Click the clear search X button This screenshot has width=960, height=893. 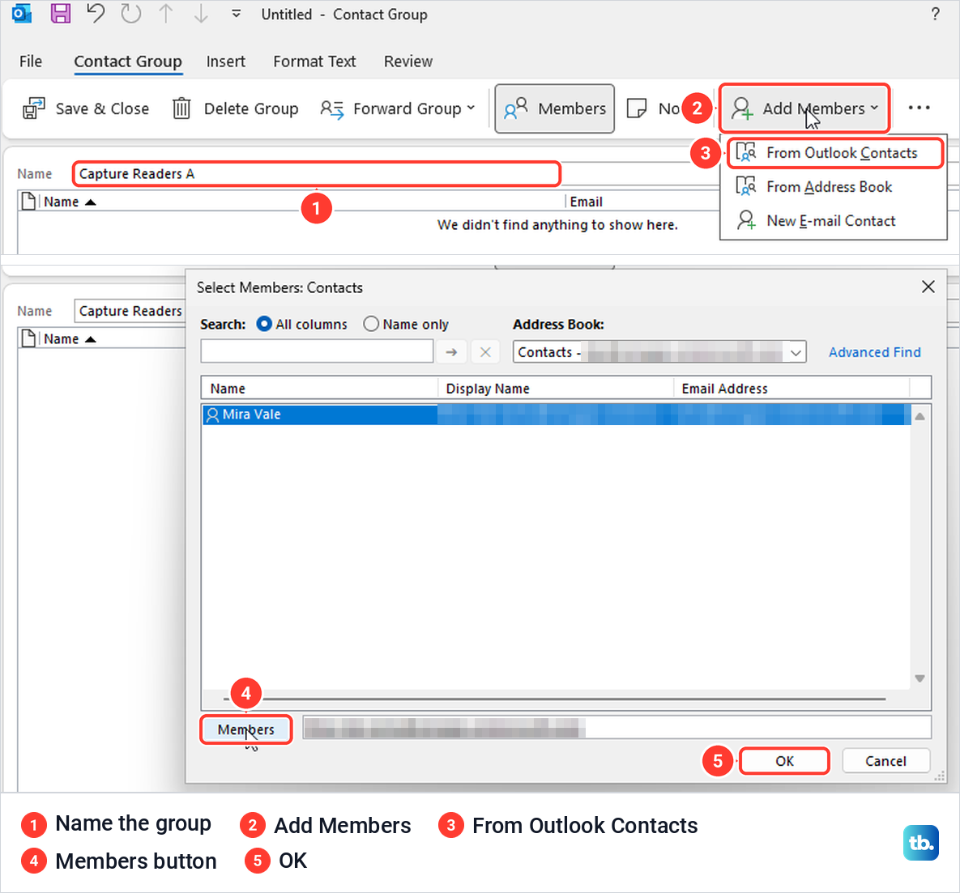485,352
